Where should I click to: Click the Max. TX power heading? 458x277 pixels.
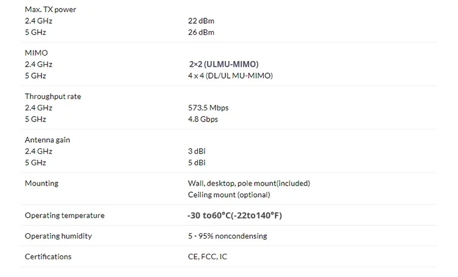click(x=51, y=10)
